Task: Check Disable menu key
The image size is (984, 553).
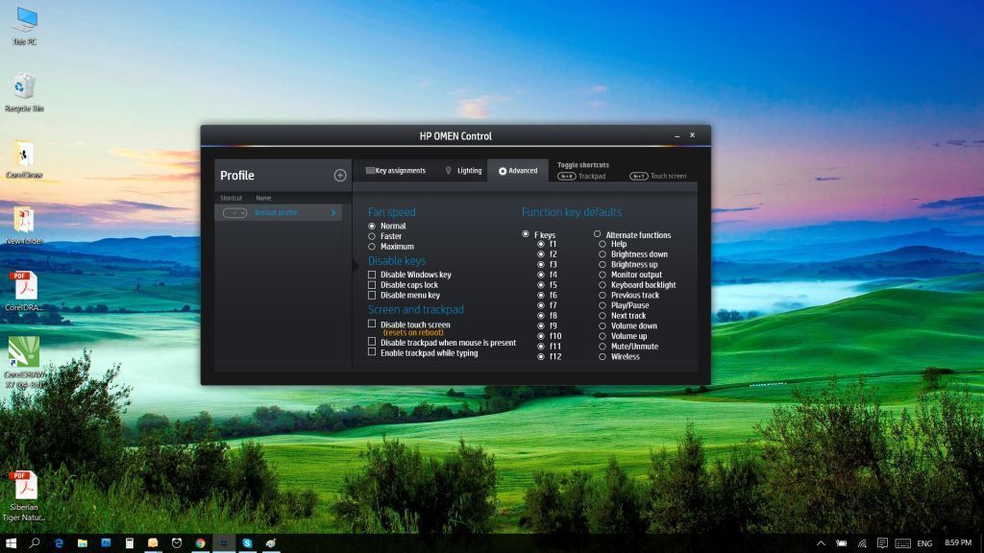Action: pyautogui.click(x=372, y=296)
